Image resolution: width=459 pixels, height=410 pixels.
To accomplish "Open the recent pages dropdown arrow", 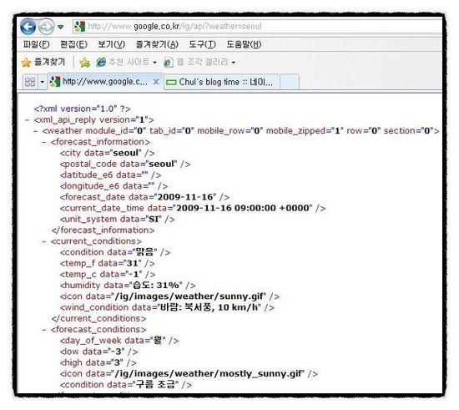I will [x=61, y=27].
